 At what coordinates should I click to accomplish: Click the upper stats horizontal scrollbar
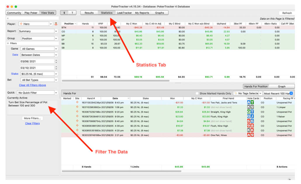point(115,81)
